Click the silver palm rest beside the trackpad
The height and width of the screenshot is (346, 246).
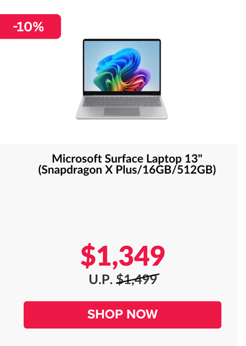90,112
